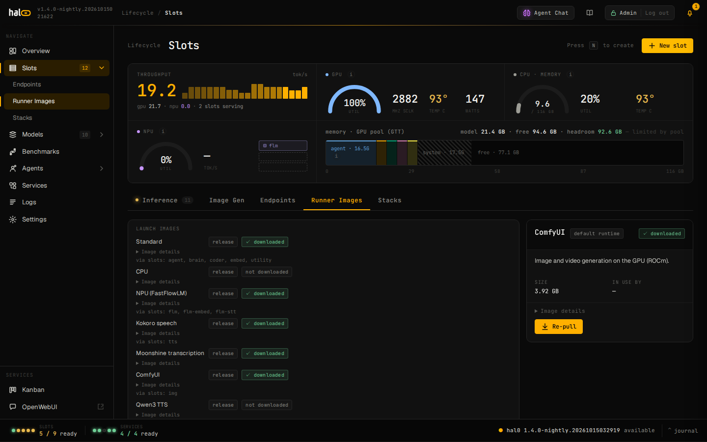Open the docs book icon in header
This screenshot has height=442, width=707.
(x=590, y=13)
